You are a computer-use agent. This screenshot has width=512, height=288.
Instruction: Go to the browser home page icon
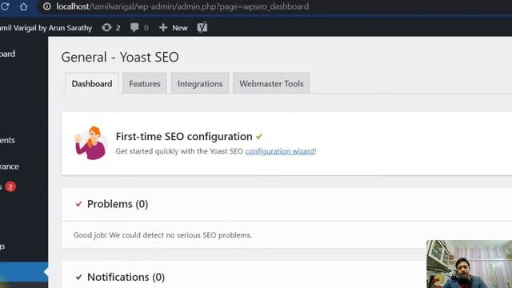[23, 6]
